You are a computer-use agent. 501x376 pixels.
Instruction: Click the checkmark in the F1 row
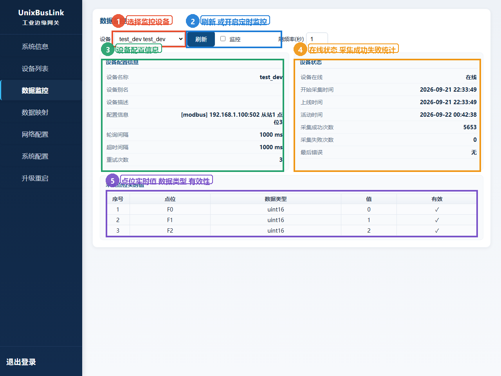(x=437, y=220)
